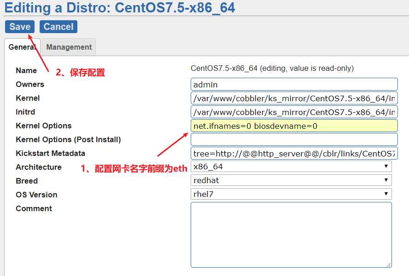Click the Kernel Options label

tap(44, 126)
